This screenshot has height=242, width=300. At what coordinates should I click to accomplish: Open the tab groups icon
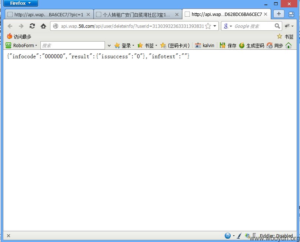tap(291, 14)
